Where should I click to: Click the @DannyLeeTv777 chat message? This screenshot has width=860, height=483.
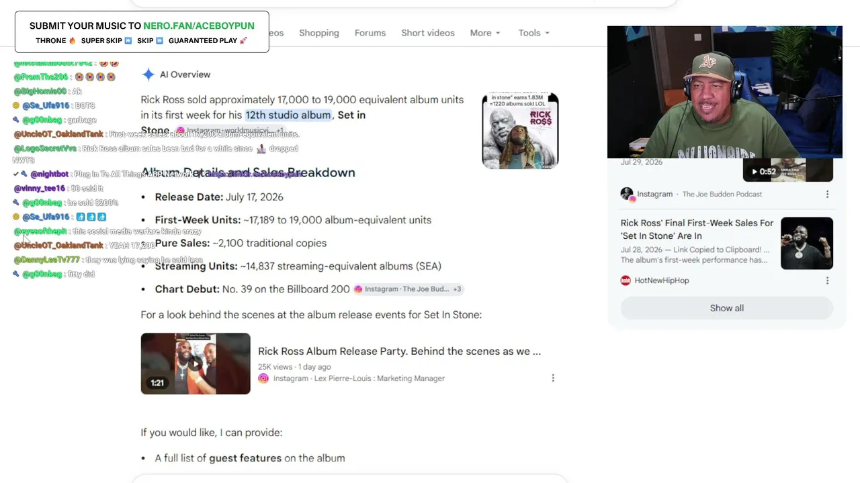[108, 260]
